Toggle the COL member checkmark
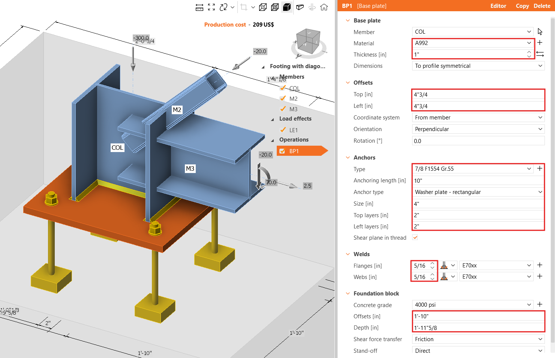Screen dimensions: 555x358 pos(283,88)
